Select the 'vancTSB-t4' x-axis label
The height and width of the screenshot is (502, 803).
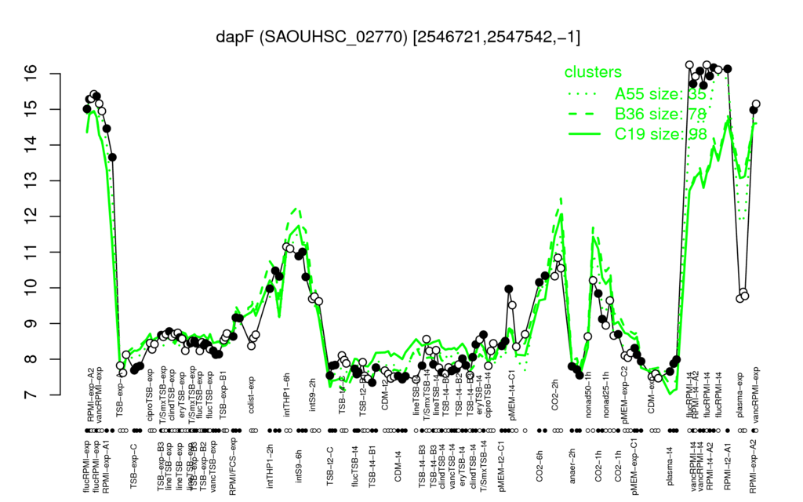pyautogui.click(x=451, y=464)
